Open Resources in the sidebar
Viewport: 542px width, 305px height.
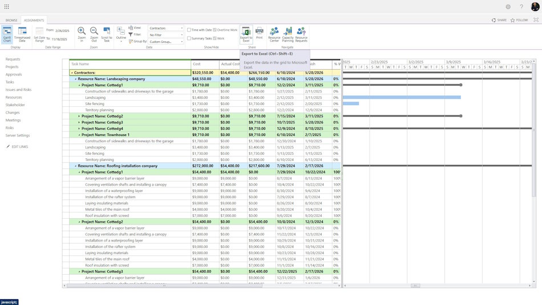point(14,97)
